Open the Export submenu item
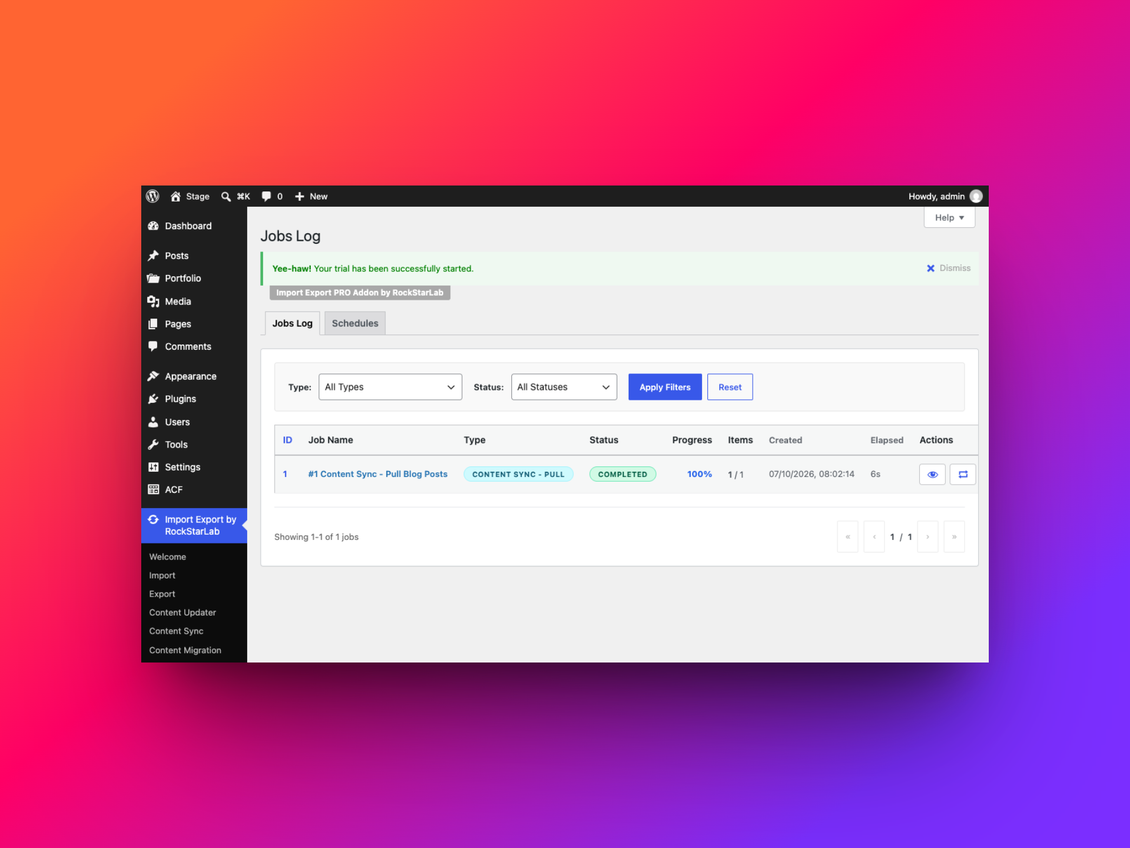Viewport: 1130px width, 848px height. [x=162, y=594]
